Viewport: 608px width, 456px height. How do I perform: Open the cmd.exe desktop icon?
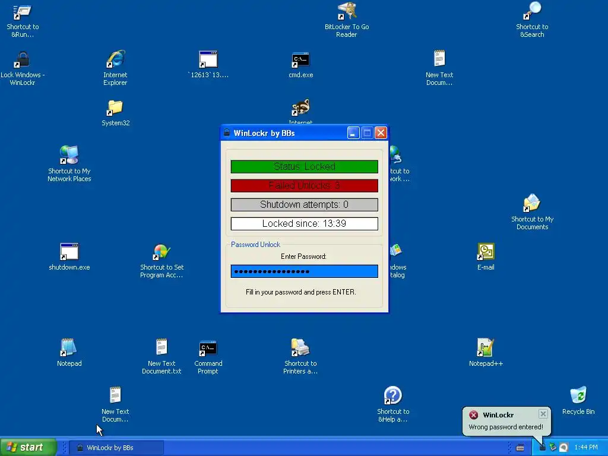[x=301, y=64]
